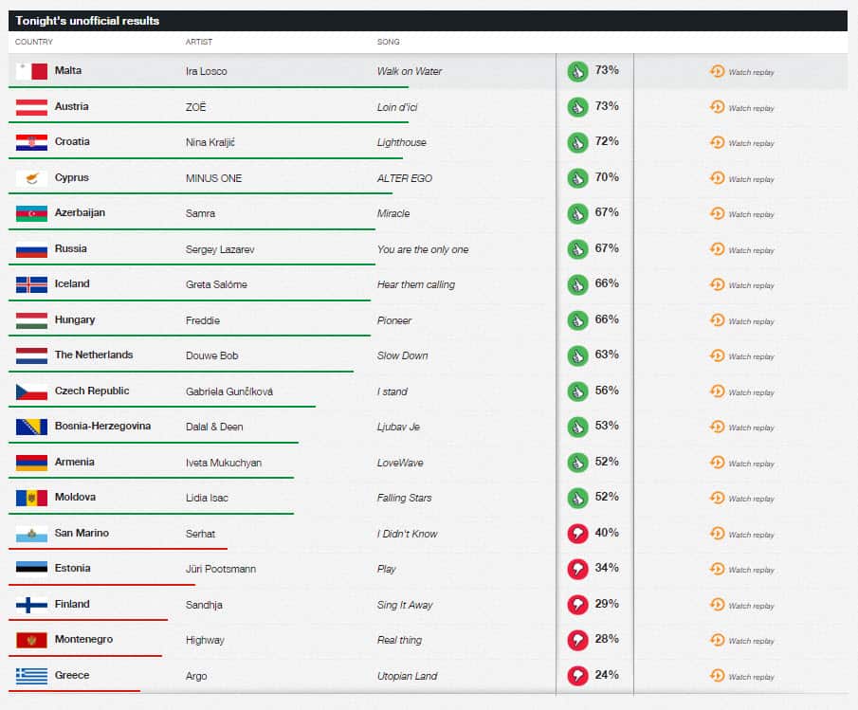Image resolution: width=858 pixels, height=710 pixels.
Task: Open Watch replay for Cyprus
Action: pos(750,179)
